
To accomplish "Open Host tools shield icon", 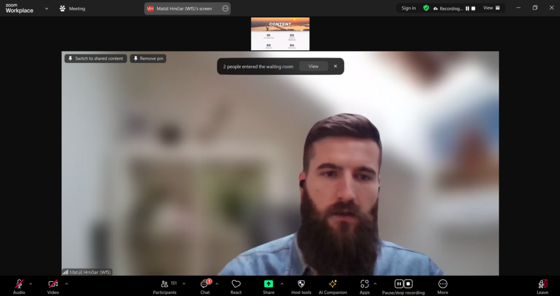I will point(301,284).
